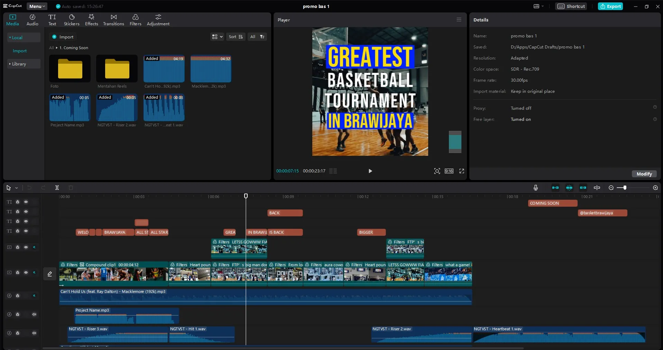Select the NGTVST - Heartbeat 1.wav clip
The width and height of the screenshot is (663, 350).
pyautogui.click(x=559, y=334)
